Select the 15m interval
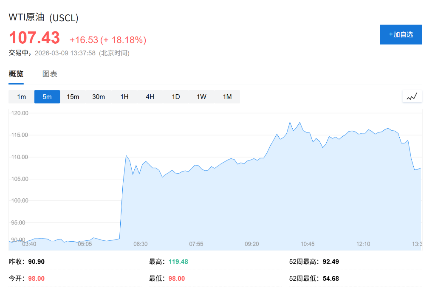 [x=73, y=97]
